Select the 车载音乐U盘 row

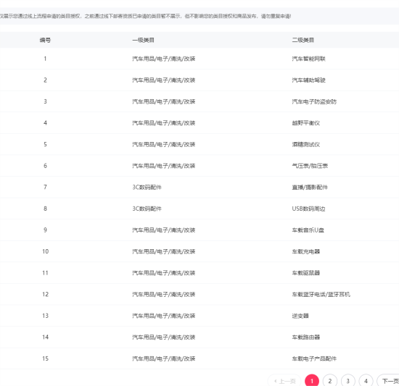click(x=199, y=230)
